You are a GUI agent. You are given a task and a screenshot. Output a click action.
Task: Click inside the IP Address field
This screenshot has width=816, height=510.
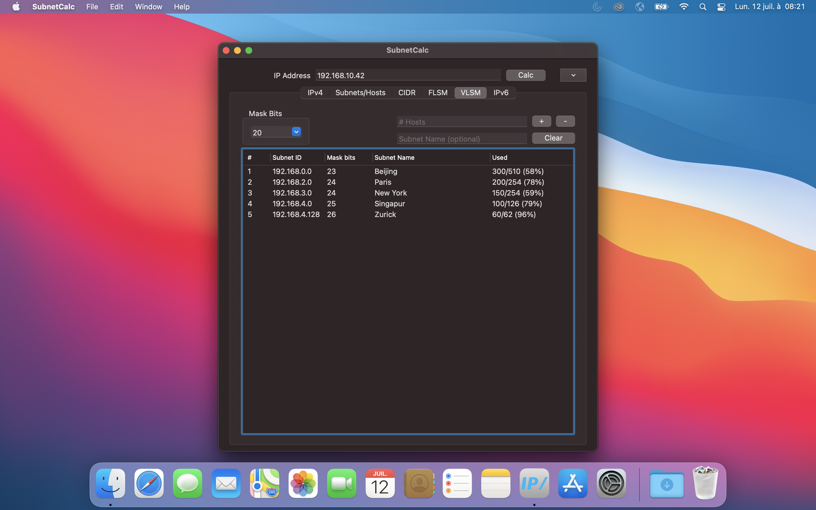[x=408, y=75]
